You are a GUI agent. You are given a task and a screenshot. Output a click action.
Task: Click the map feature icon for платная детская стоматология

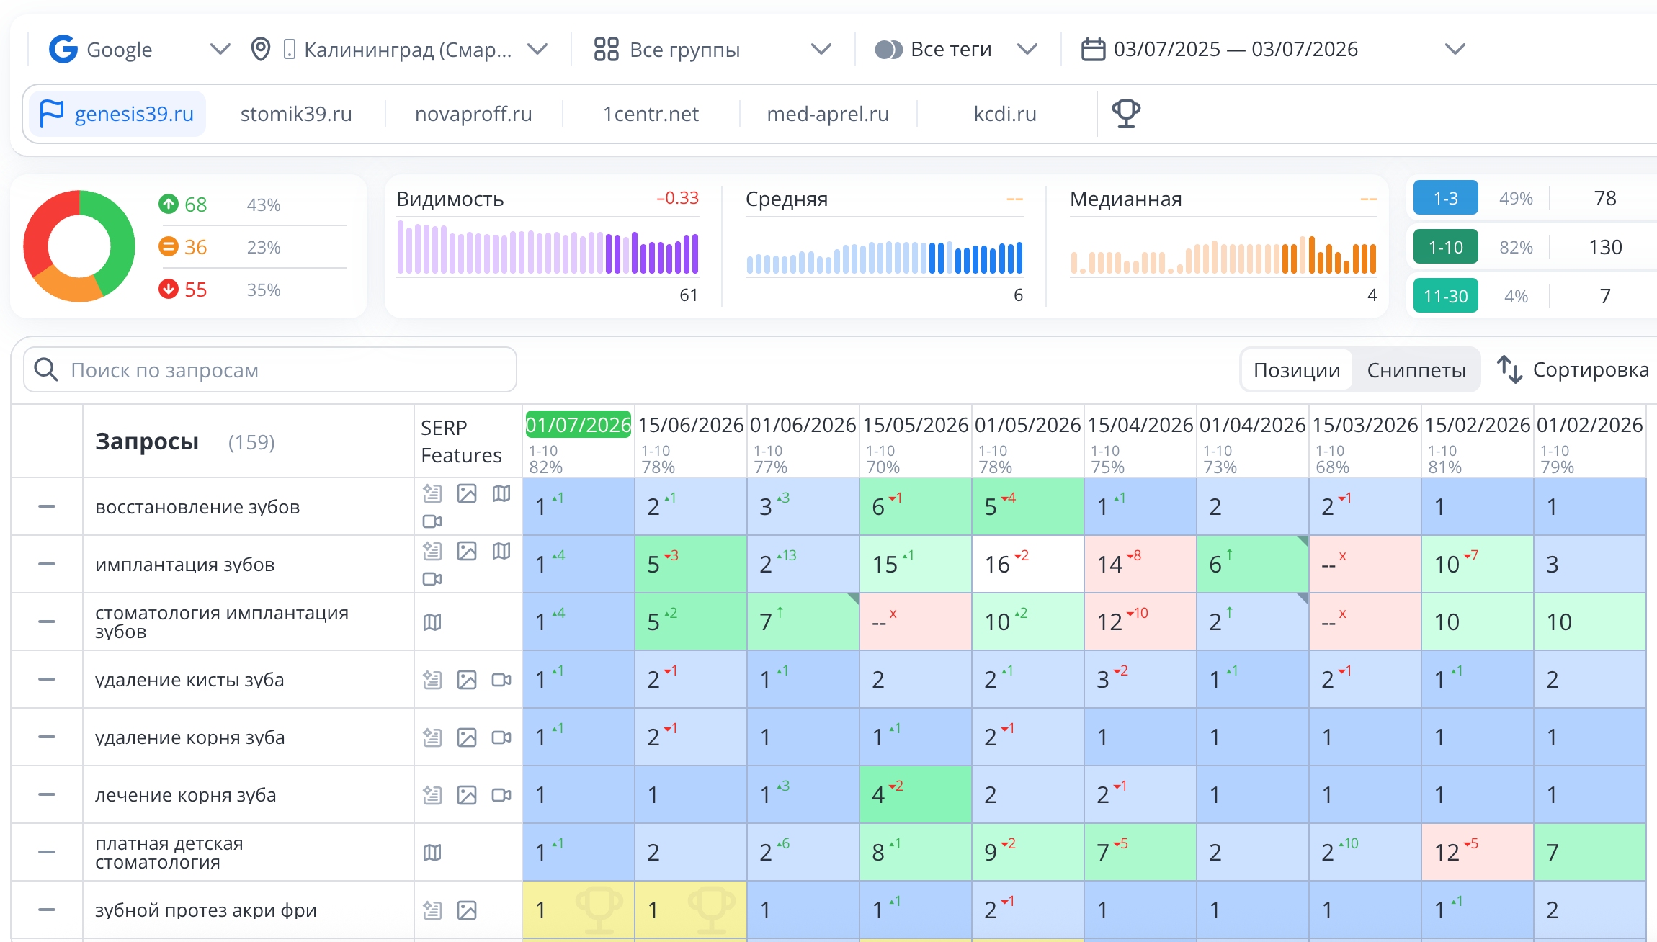point(432,853)
